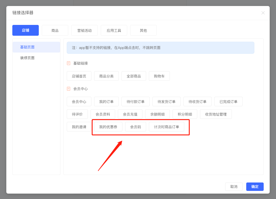The height and width of the screenshot is (199, 276).
Task: Select 基础页面 in the left sidebar
Action: 27,47
